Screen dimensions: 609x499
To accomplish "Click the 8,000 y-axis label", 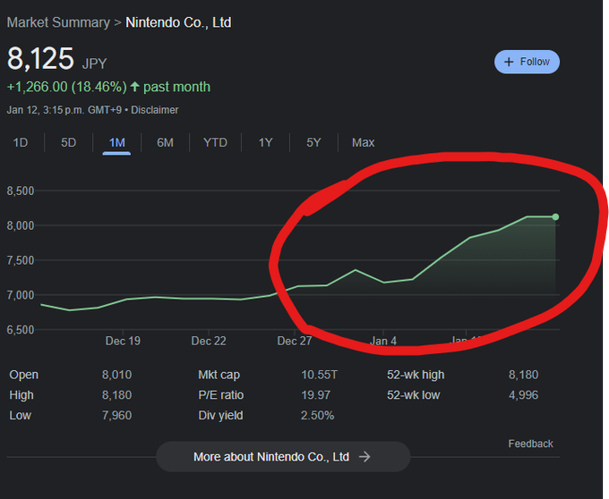I will pos(21,225).
